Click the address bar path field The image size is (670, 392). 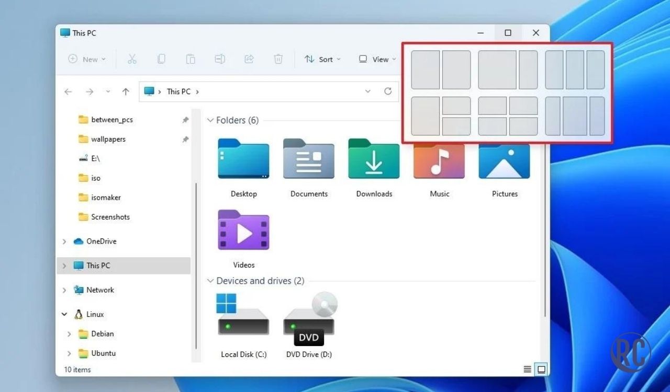[x=269, y=91]
